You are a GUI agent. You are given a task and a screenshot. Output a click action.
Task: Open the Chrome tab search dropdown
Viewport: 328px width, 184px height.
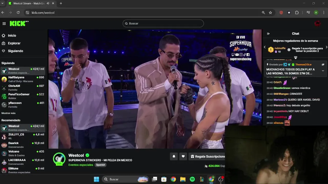[3, 3]
